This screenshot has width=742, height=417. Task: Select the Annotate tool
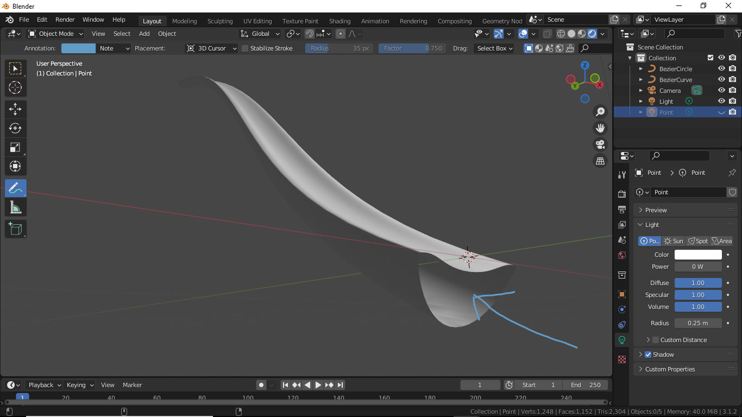(x=15, y=188)
